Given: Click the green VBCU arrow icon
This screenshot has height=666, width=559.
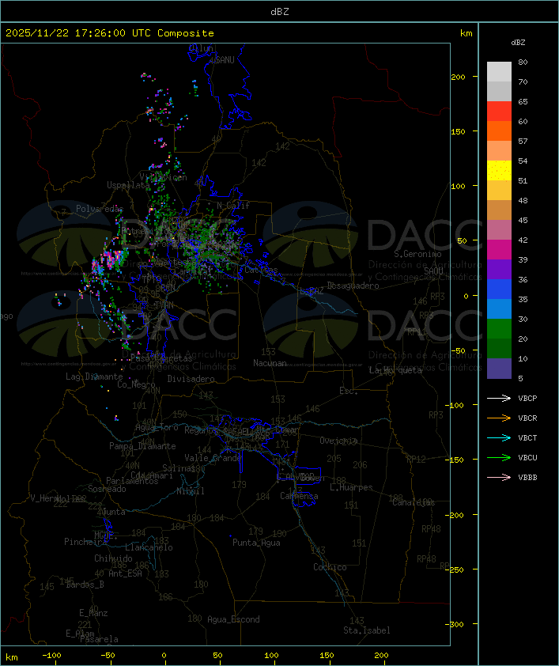Looking at the screenshot, I should [x=499, y=457].
